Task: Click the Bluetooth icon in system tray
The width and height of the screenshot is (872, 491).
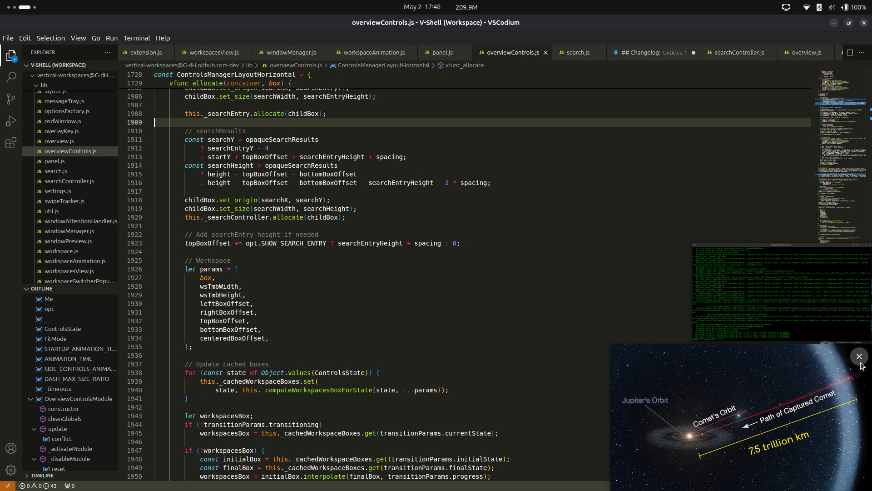Action: pyautogui.click(x=819, y=7)
